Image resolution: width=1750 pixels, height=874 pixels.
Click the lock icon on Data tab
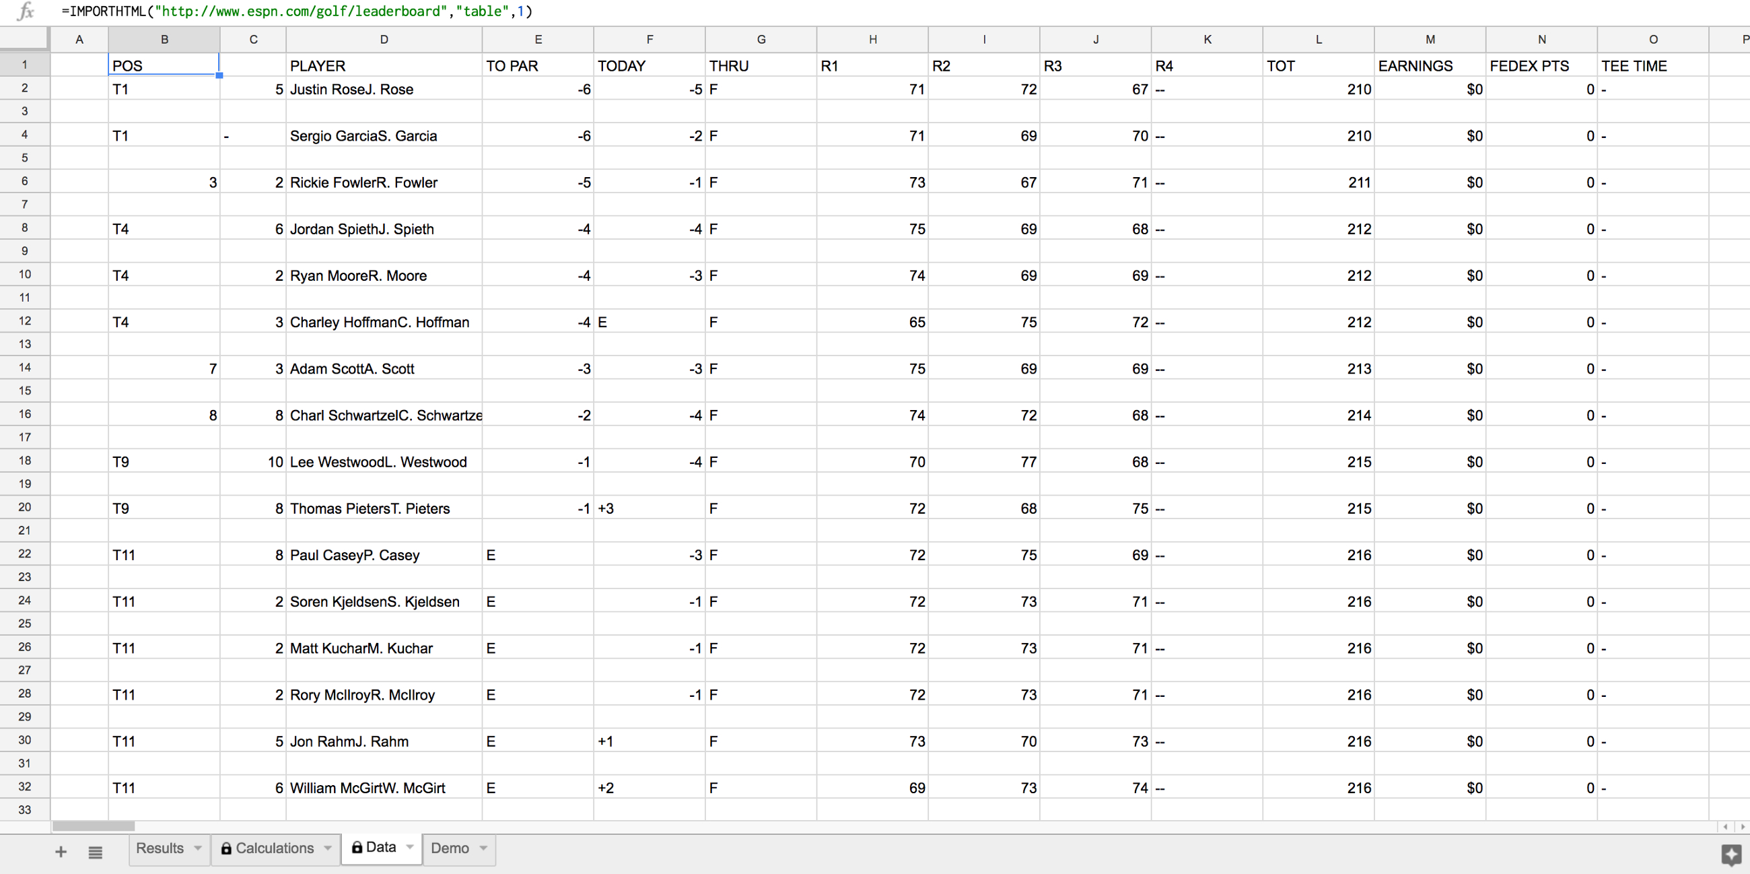[x=357, y=847]
